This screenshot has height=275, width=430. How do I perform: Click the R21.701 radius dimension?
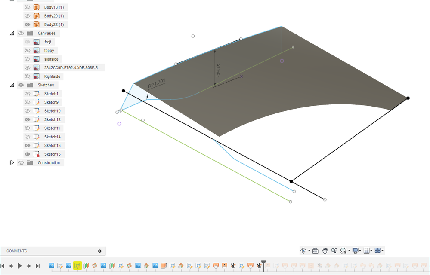click(157, 83)
